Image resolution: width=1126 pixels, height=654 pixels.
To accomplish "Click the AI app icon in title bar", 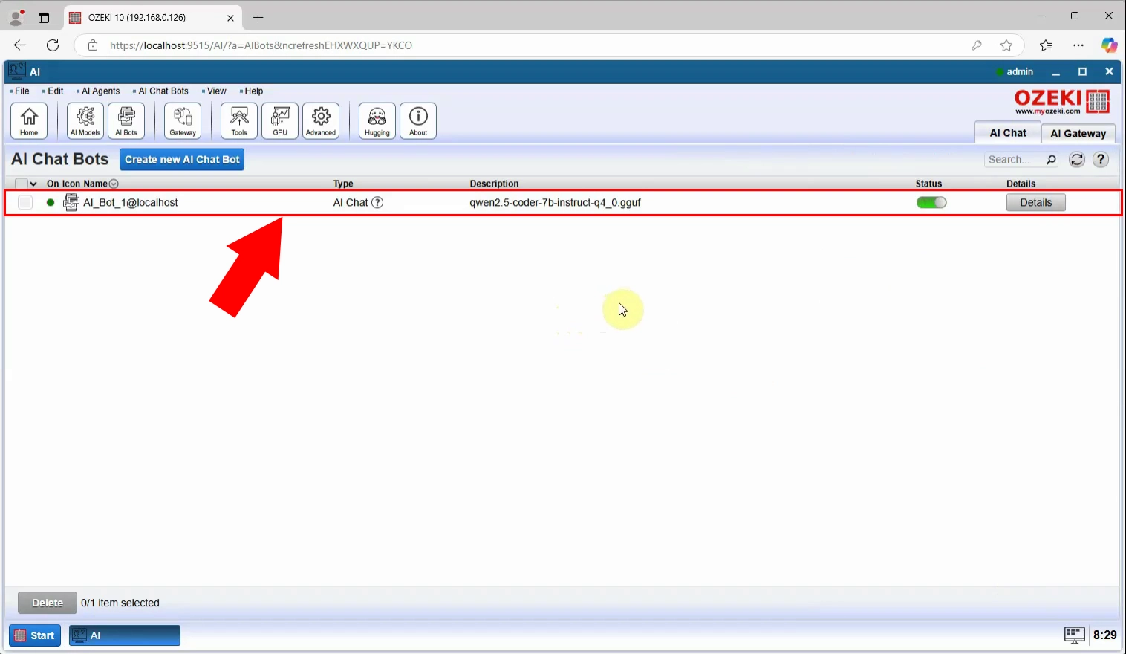I will (17, 71).
